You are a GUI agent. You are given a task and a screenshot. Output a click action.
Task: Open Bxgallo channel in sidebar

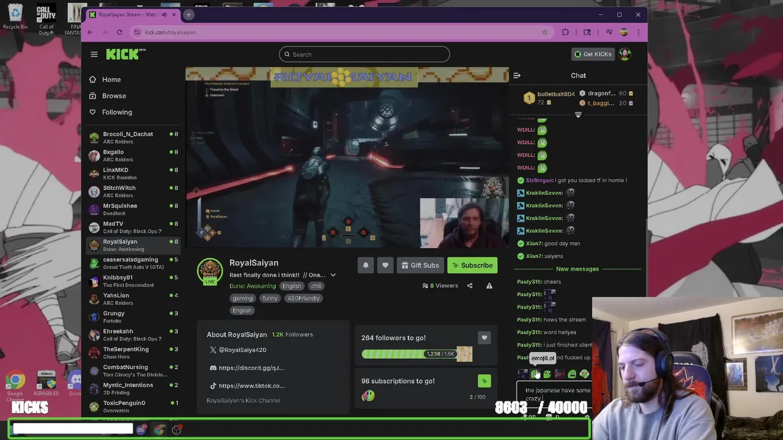133,156
